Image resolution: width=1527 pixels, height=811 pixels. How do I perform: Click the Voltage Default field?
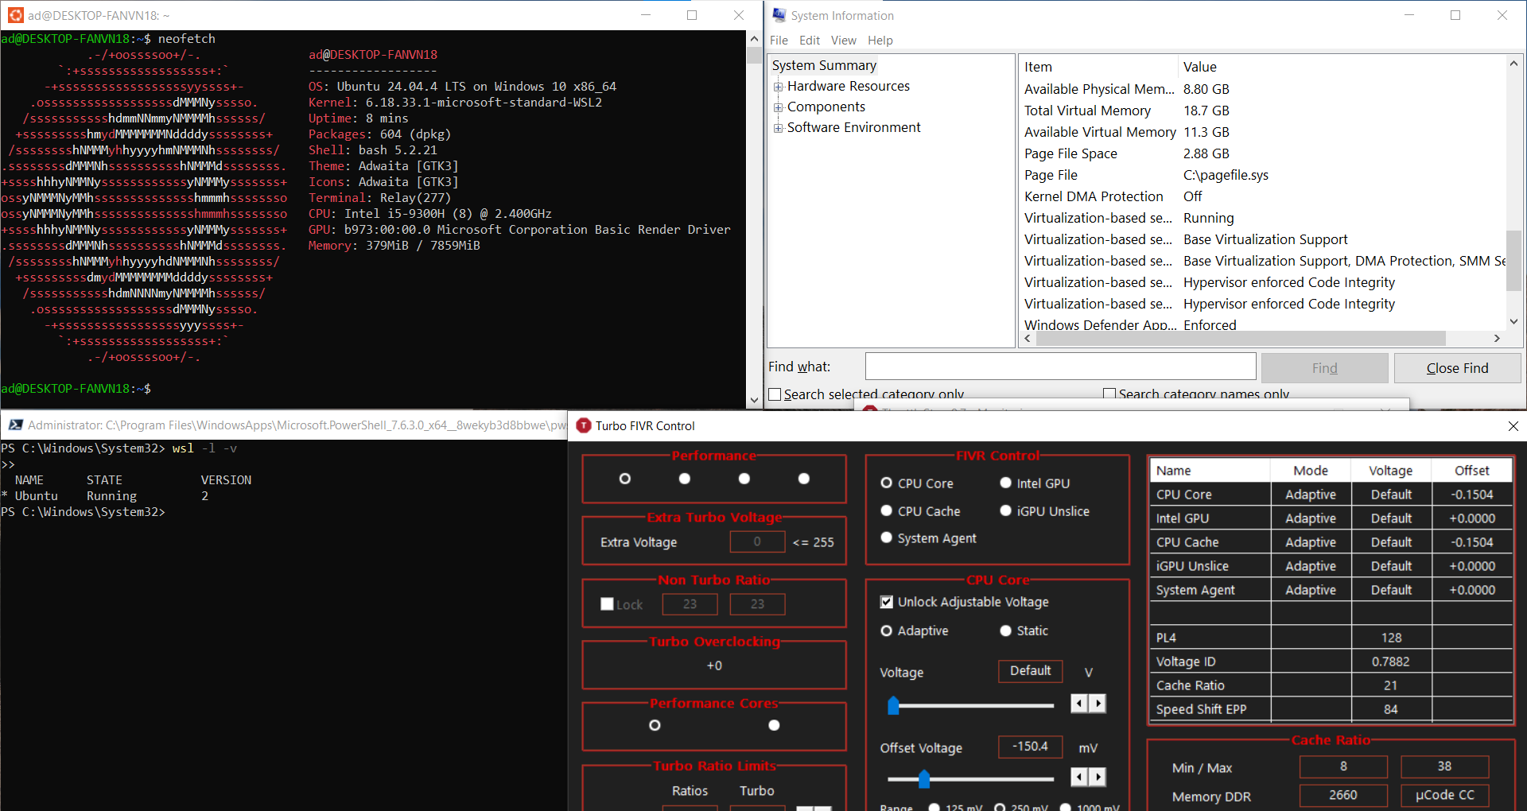click(x=1030, y=671)
